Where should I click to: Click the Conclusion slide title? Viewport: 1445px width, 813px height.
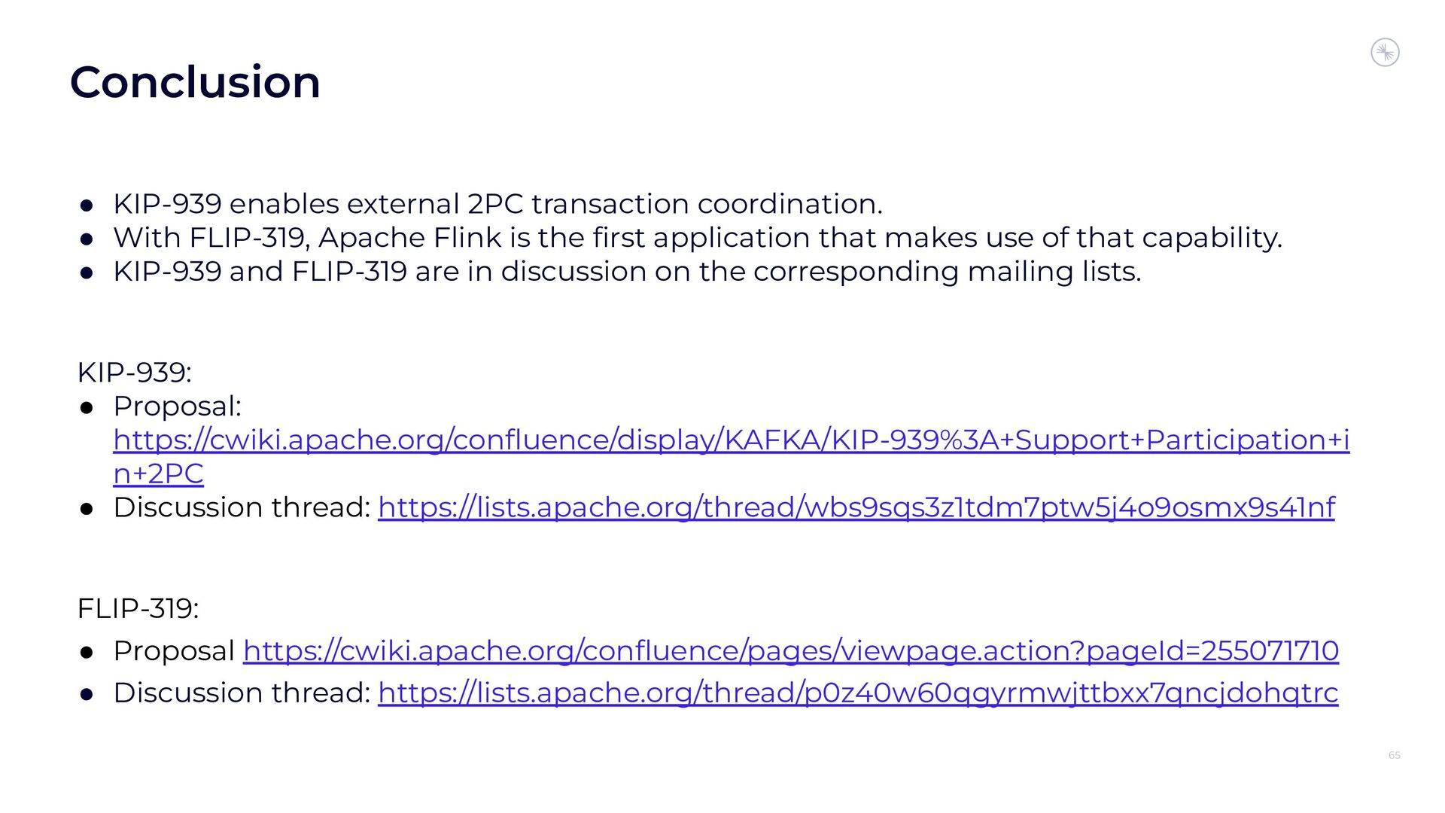(x=195, y=81)
